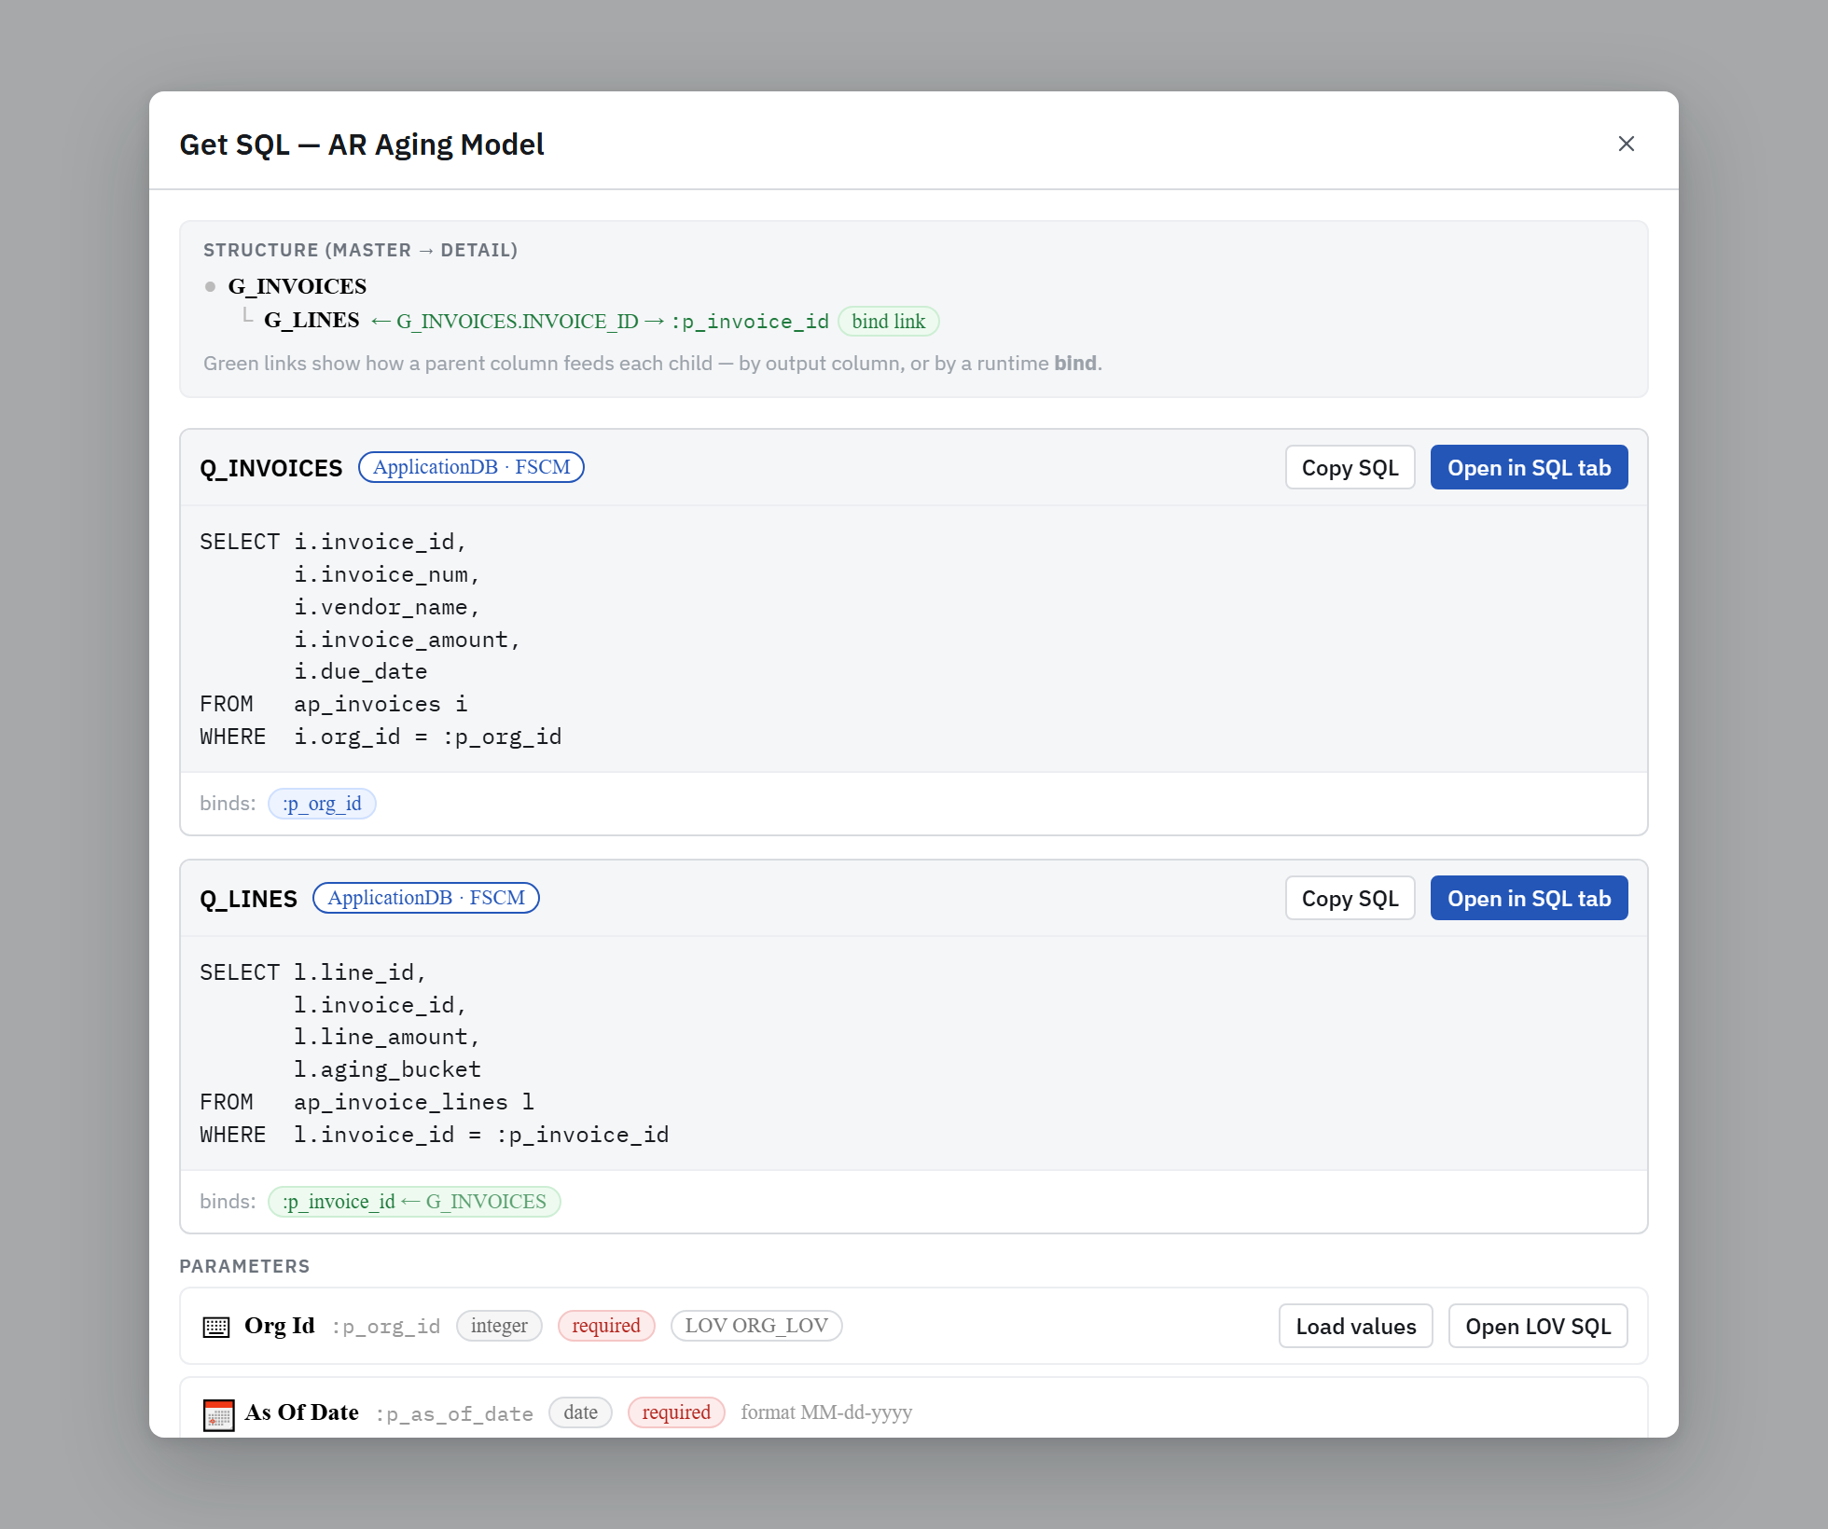This screenshot has width=1828, height=1529.
Task: Click the 'format MM-dd-yyyy' text
Action: pyautogui.click(x=826, y=1412)
